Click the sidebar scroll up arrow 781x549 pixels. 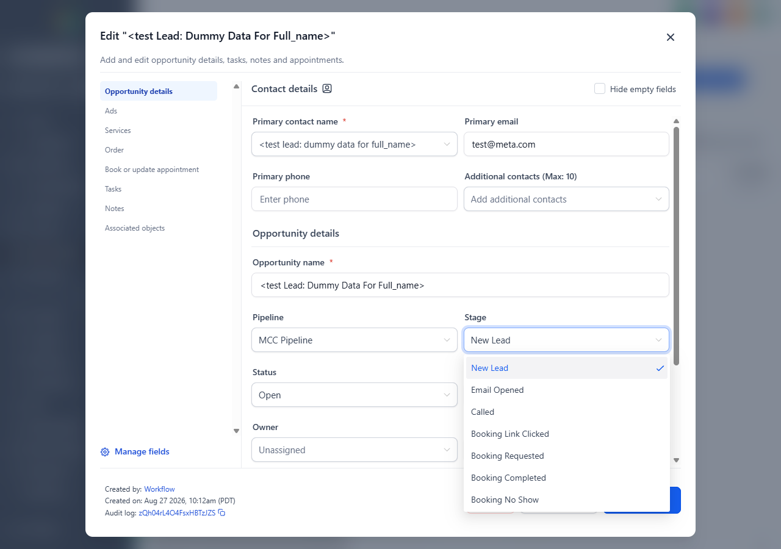click(x=237, y=87)
